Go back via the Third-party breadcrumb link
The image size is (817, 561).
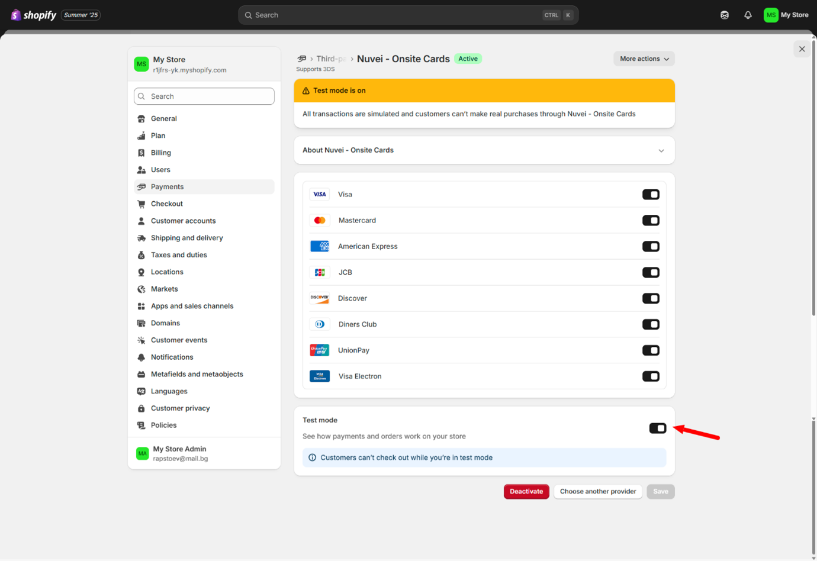[x=331, y=59]
